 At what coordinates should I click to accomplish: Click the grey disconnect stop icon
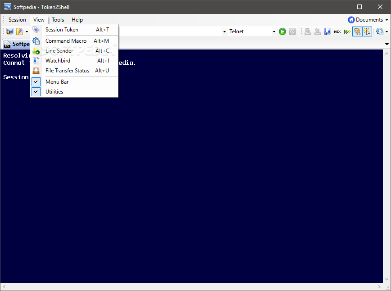pyautogui.click(x=292, y=31)
